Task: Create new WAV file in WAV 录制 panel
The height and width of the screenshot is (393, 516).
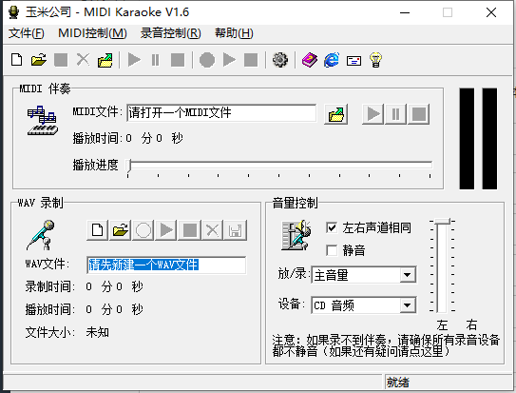Action: (98, 230)
